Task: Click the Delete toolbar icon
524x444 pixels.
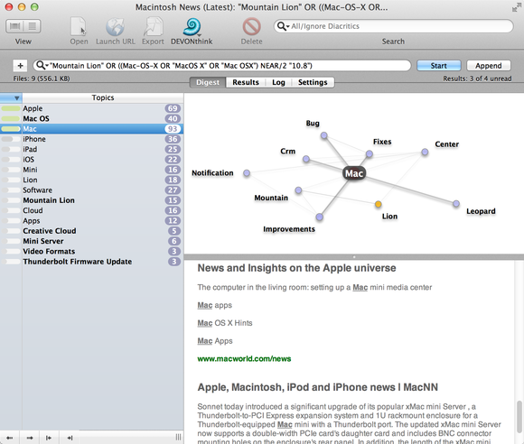Action: [251, 27]
